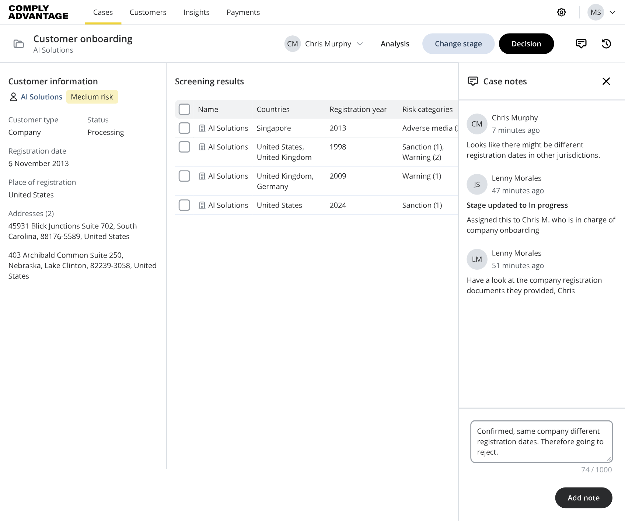Expand the MS account menu chevron
The height and width of the screenshot is (521, 625).
(612, 12)
